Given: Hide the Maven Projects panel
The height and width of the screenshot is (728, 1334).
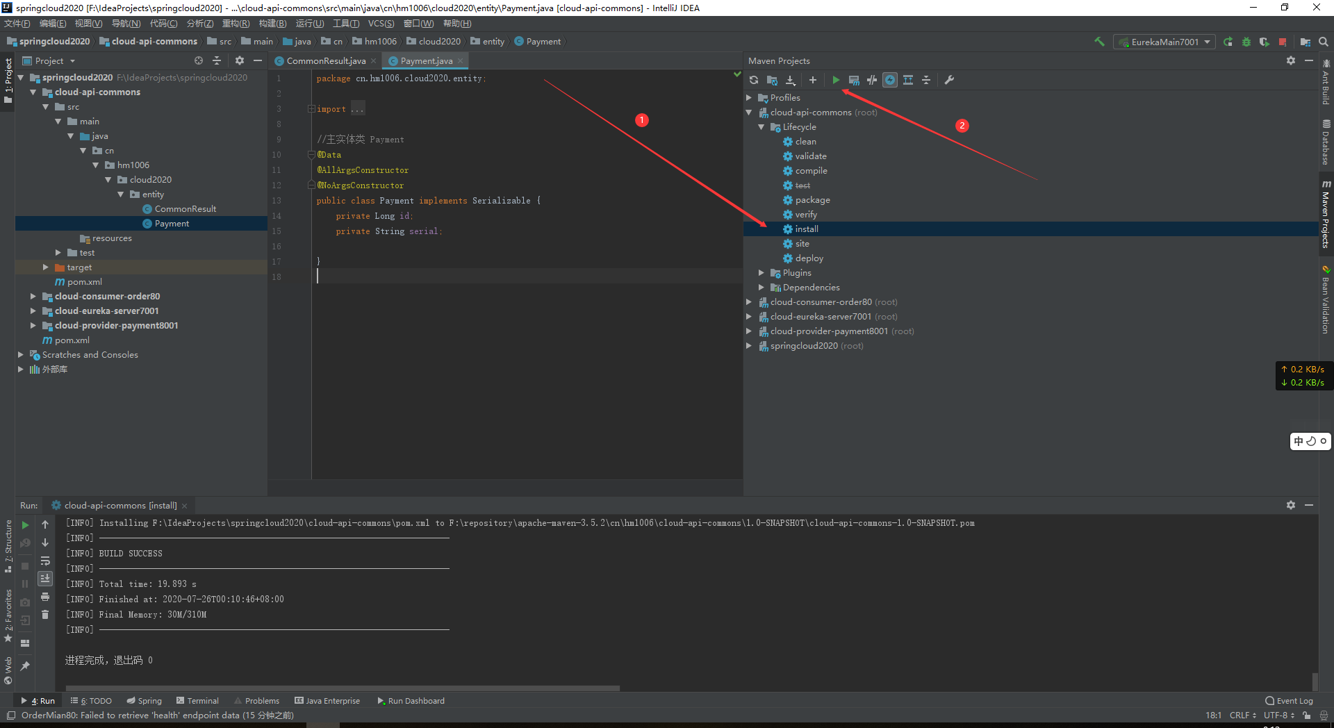Looking at the screenshot, I should click(1309, 60).
